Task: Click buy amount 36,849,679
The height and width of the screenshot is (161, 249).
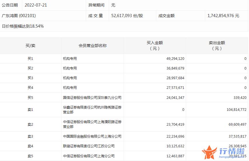Action: (175, 68)
